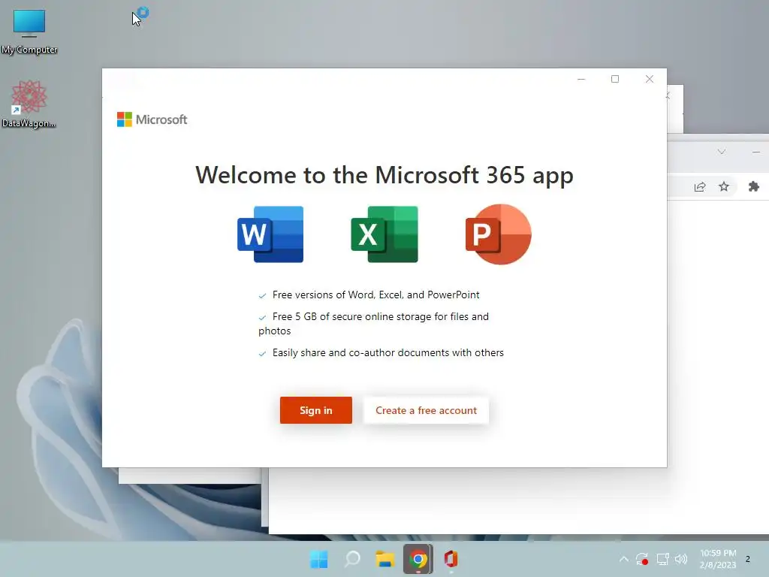769x577 pixels.
Task: Open File Explorer from the taskbar
Action: (385, 559)
